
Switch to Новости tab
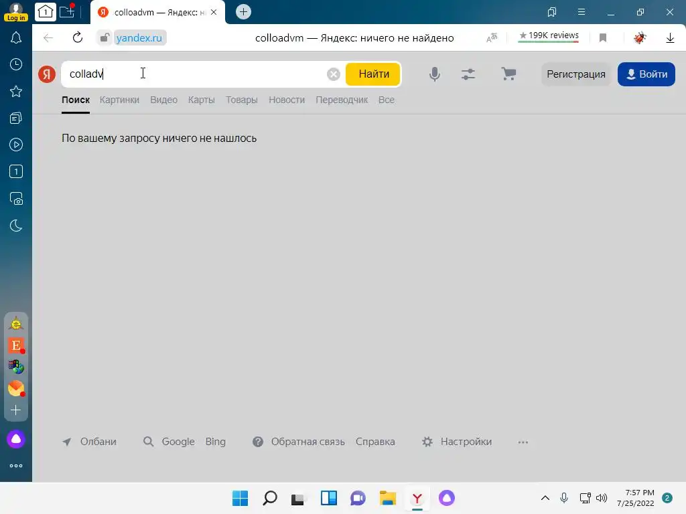click(287, 100)
